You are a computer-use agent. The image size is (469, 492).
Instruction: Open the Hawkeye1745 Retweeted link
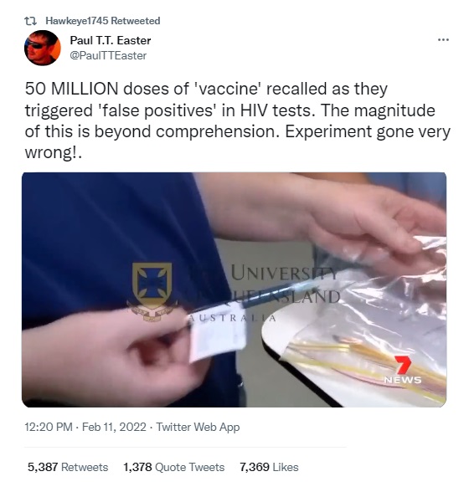103,21
